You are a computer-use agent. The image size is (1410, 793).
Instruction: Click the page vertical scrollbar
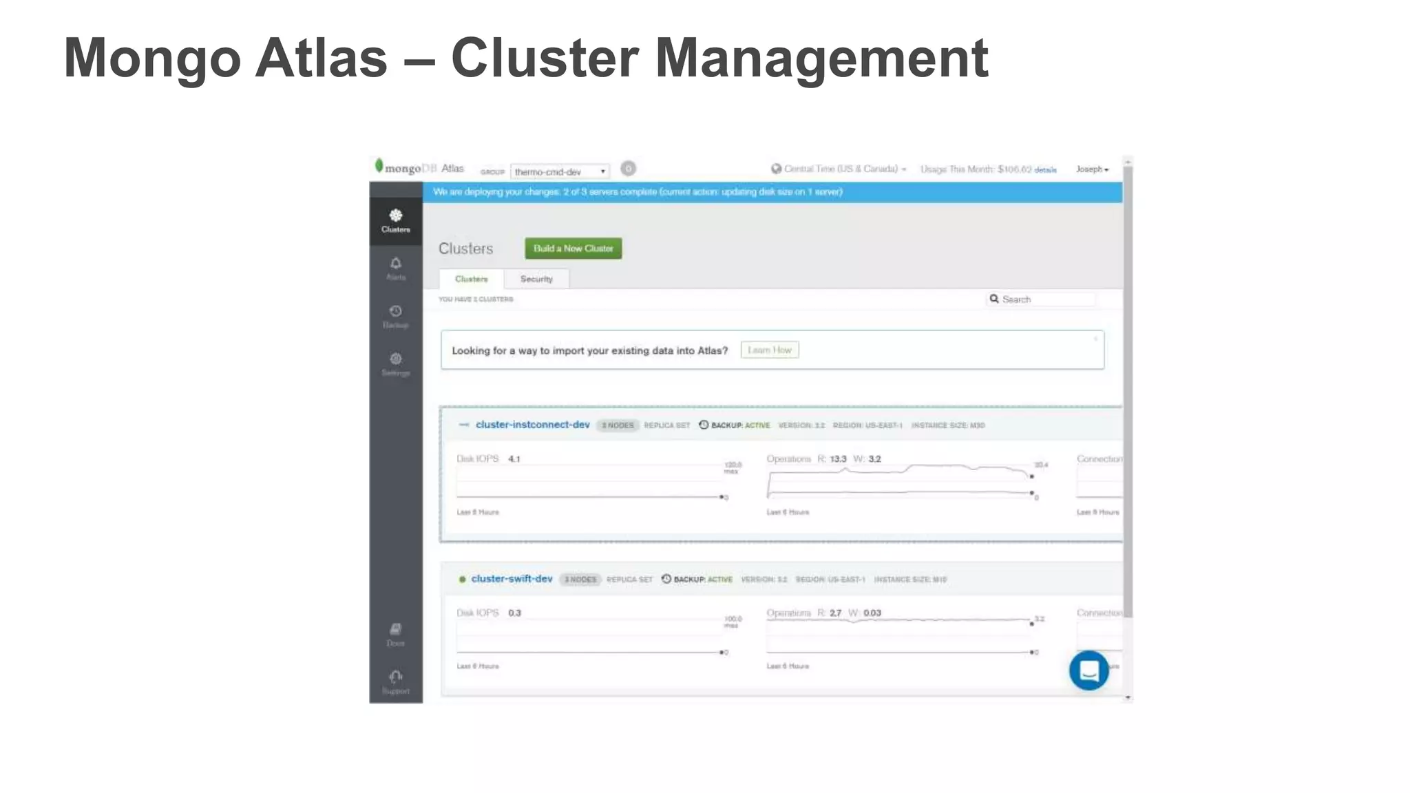(1128, 392)
